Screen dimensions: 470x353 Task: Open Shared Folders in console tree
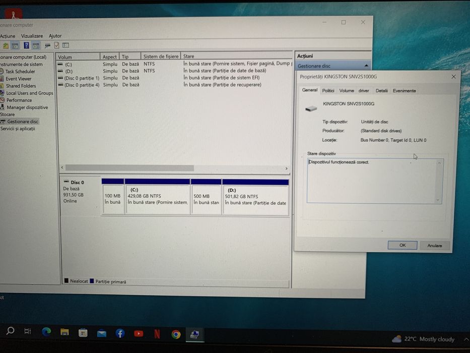(x=21, y=86)
